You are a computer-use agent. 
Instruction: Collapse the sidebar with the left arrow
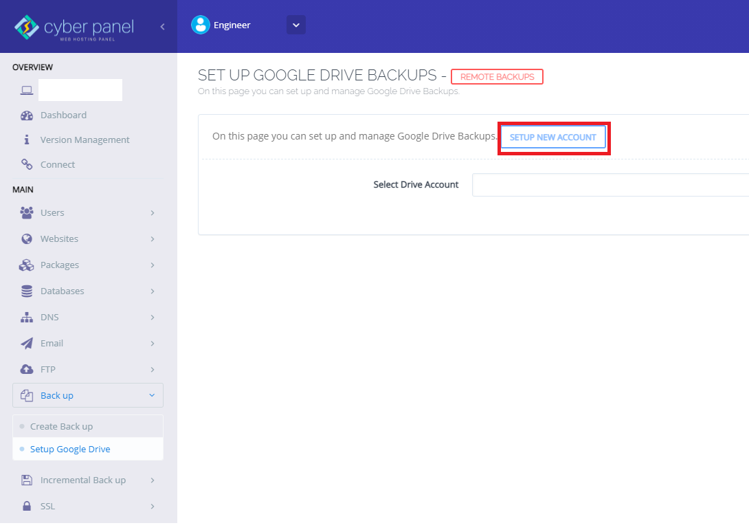pos(162,27)
